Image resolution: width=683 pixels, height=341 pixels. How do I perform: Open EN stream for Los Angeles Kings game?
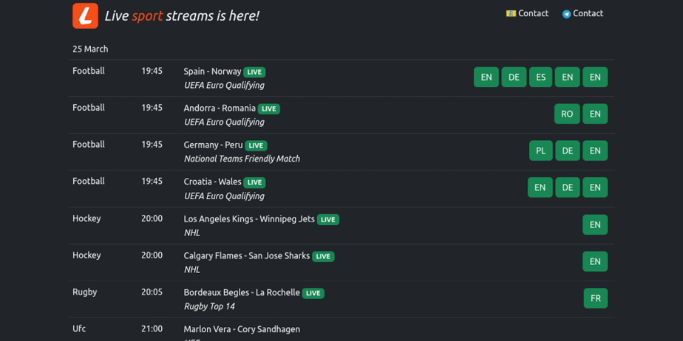coord(595,224)
